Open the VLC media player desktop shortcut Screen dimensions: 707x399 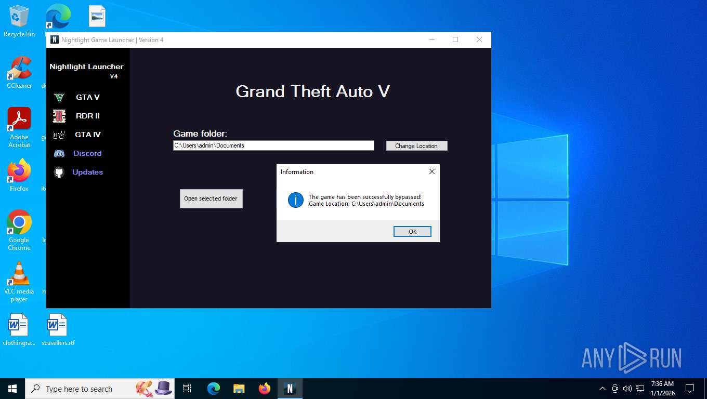19,282
